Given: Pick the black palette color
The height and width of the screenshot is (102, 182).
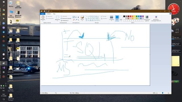Looking at the screenshot, I should (x=124, y=16).
